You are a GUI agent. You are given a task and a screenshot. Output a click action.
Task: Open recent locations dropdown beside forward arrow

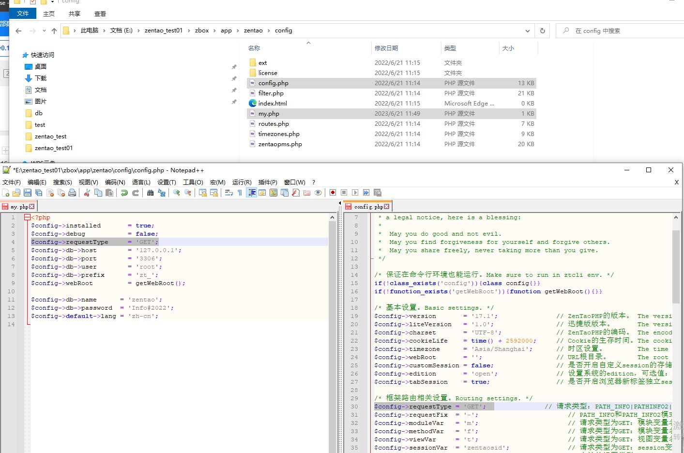[44, 31]
